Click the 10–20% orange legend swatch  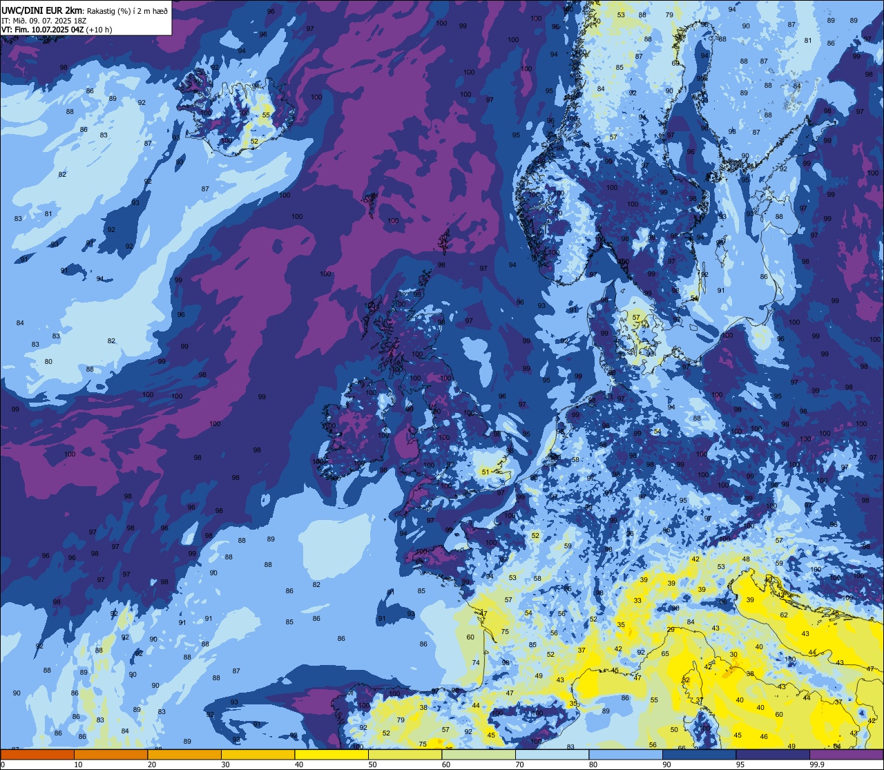point(110,754)
